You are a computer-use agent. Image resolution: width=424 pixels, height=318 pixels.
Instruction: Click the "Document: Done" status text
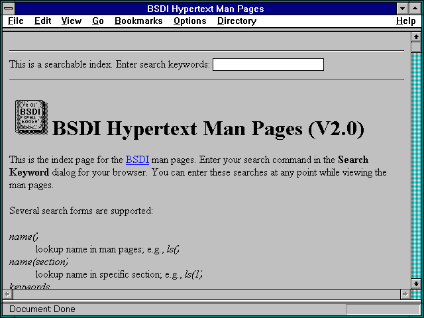(42, 309)
